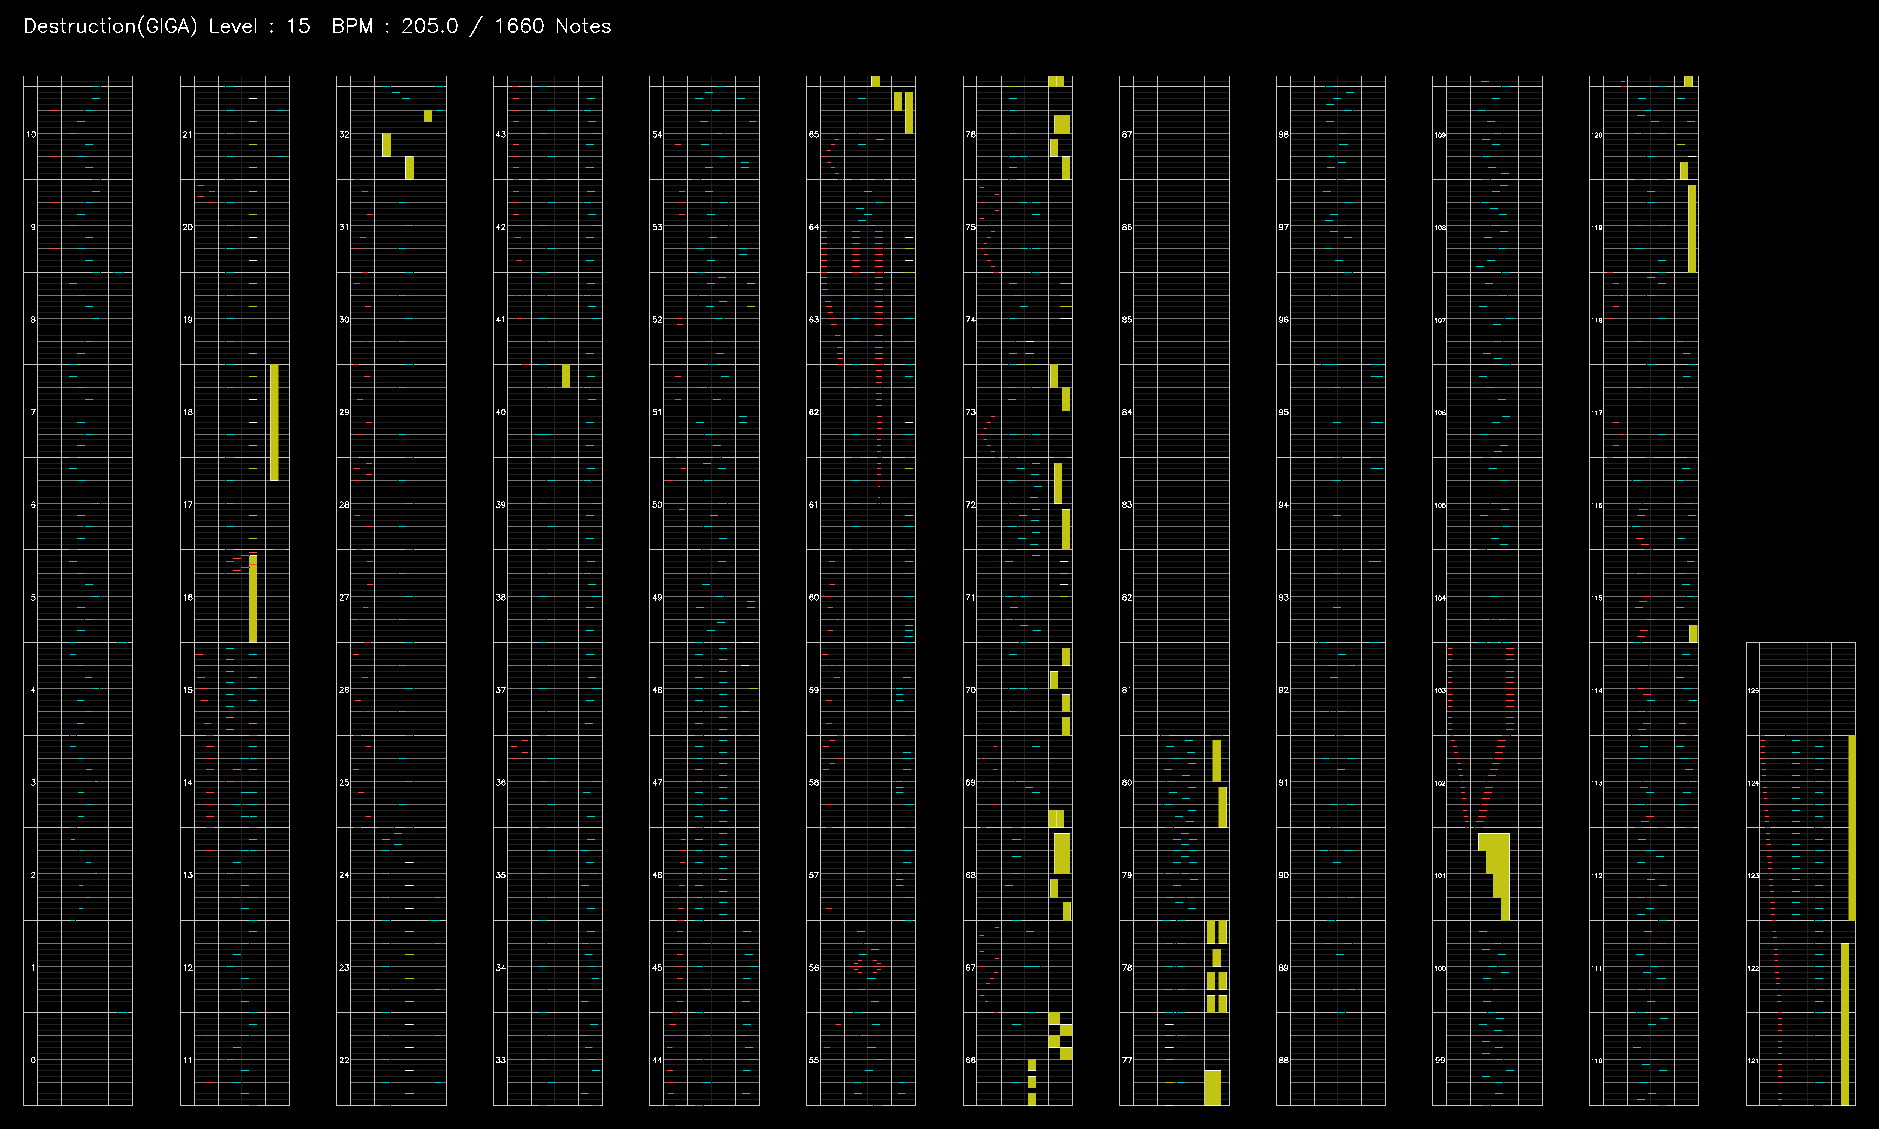Select the measure number label "22"
Image resolution: width=1879 pixels, height=1129 pixels.
point(344,1060)
